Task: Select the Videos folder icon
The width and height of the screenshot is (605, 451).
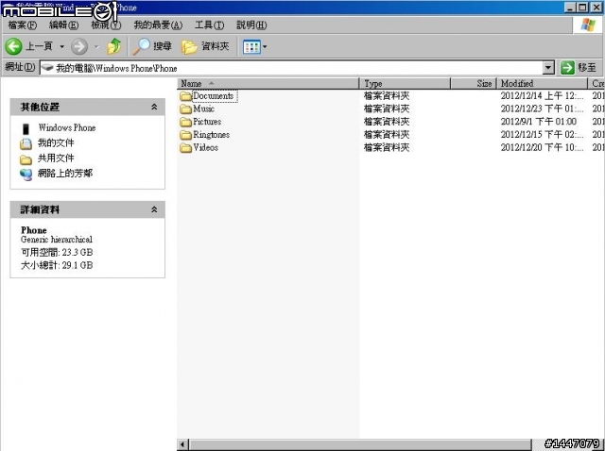Action: pos(186,148)
